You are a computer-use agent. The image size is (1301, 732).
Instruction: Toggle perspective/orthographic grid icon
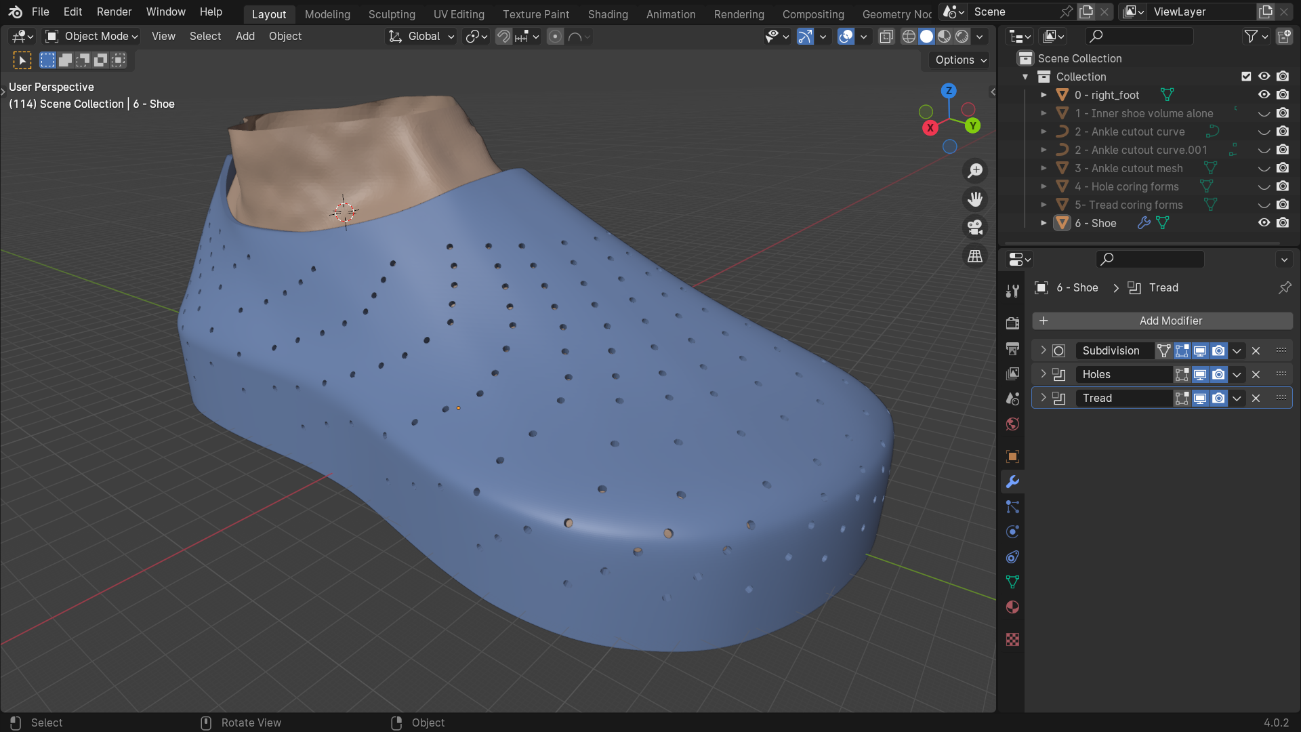coord(975,256)
